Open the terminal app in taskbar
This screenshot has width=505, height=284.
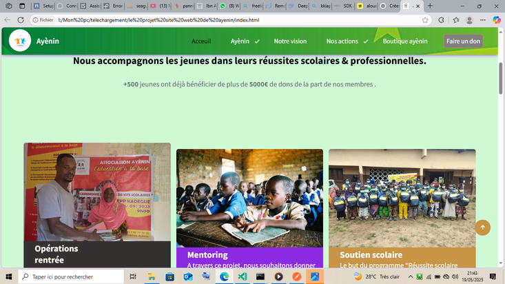coord(260,276)
